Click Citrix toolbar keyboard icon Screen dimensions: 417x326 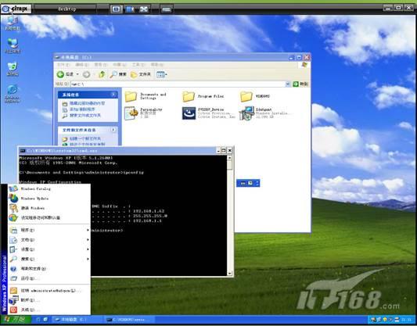pyautogui.click(x=167, y=9)
